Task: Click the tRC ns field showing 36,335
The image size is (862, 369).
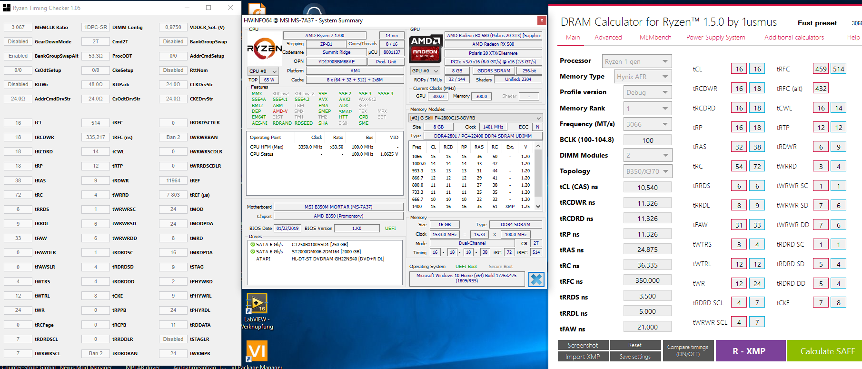Action: (647, 265)
